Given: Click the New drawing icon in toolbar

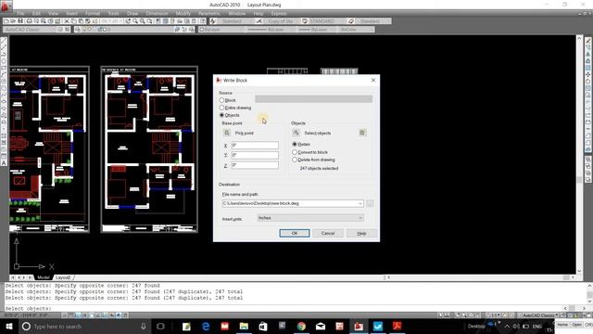Looking at the screenshot, I should tap(6, 21).
